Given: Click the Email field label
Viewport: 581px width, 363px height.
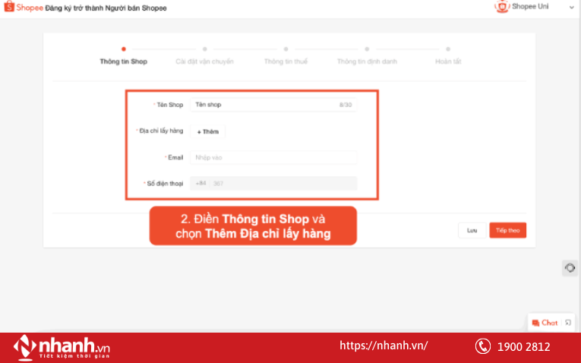Looking at the screenshot, I should pos(174,157).
